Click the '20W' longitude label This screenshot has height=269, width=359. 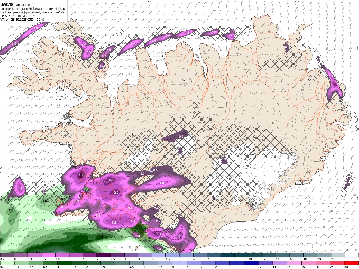pos(149,1)
